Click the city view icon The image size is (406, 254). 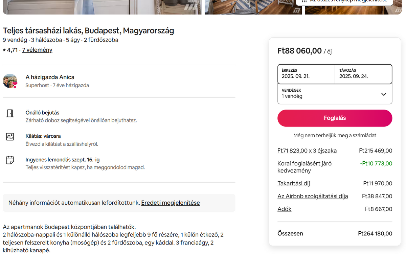coord(10,137)
